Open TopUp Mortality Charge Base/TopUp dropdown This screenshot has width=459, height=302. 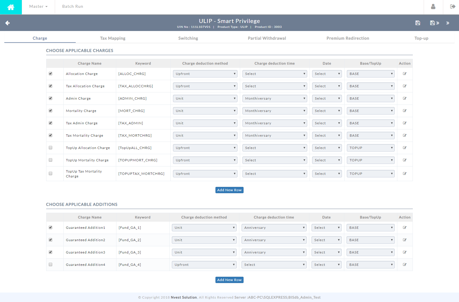(x=370, y=160)
